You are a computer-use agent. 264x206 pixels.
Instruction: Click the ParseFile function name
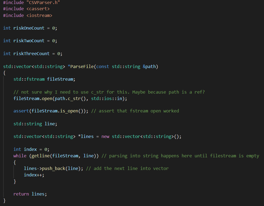pos(82,66)
